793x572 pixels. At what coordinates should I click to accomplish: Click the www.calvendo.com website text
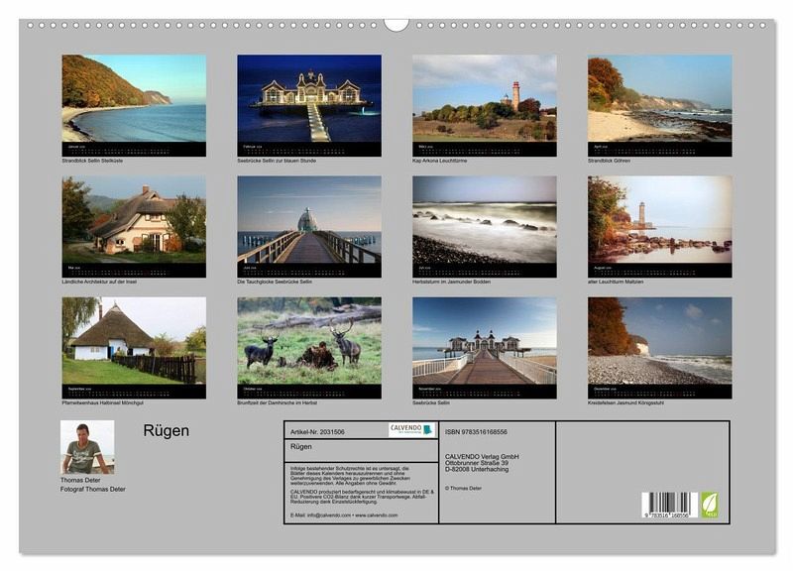click(377, 515)
